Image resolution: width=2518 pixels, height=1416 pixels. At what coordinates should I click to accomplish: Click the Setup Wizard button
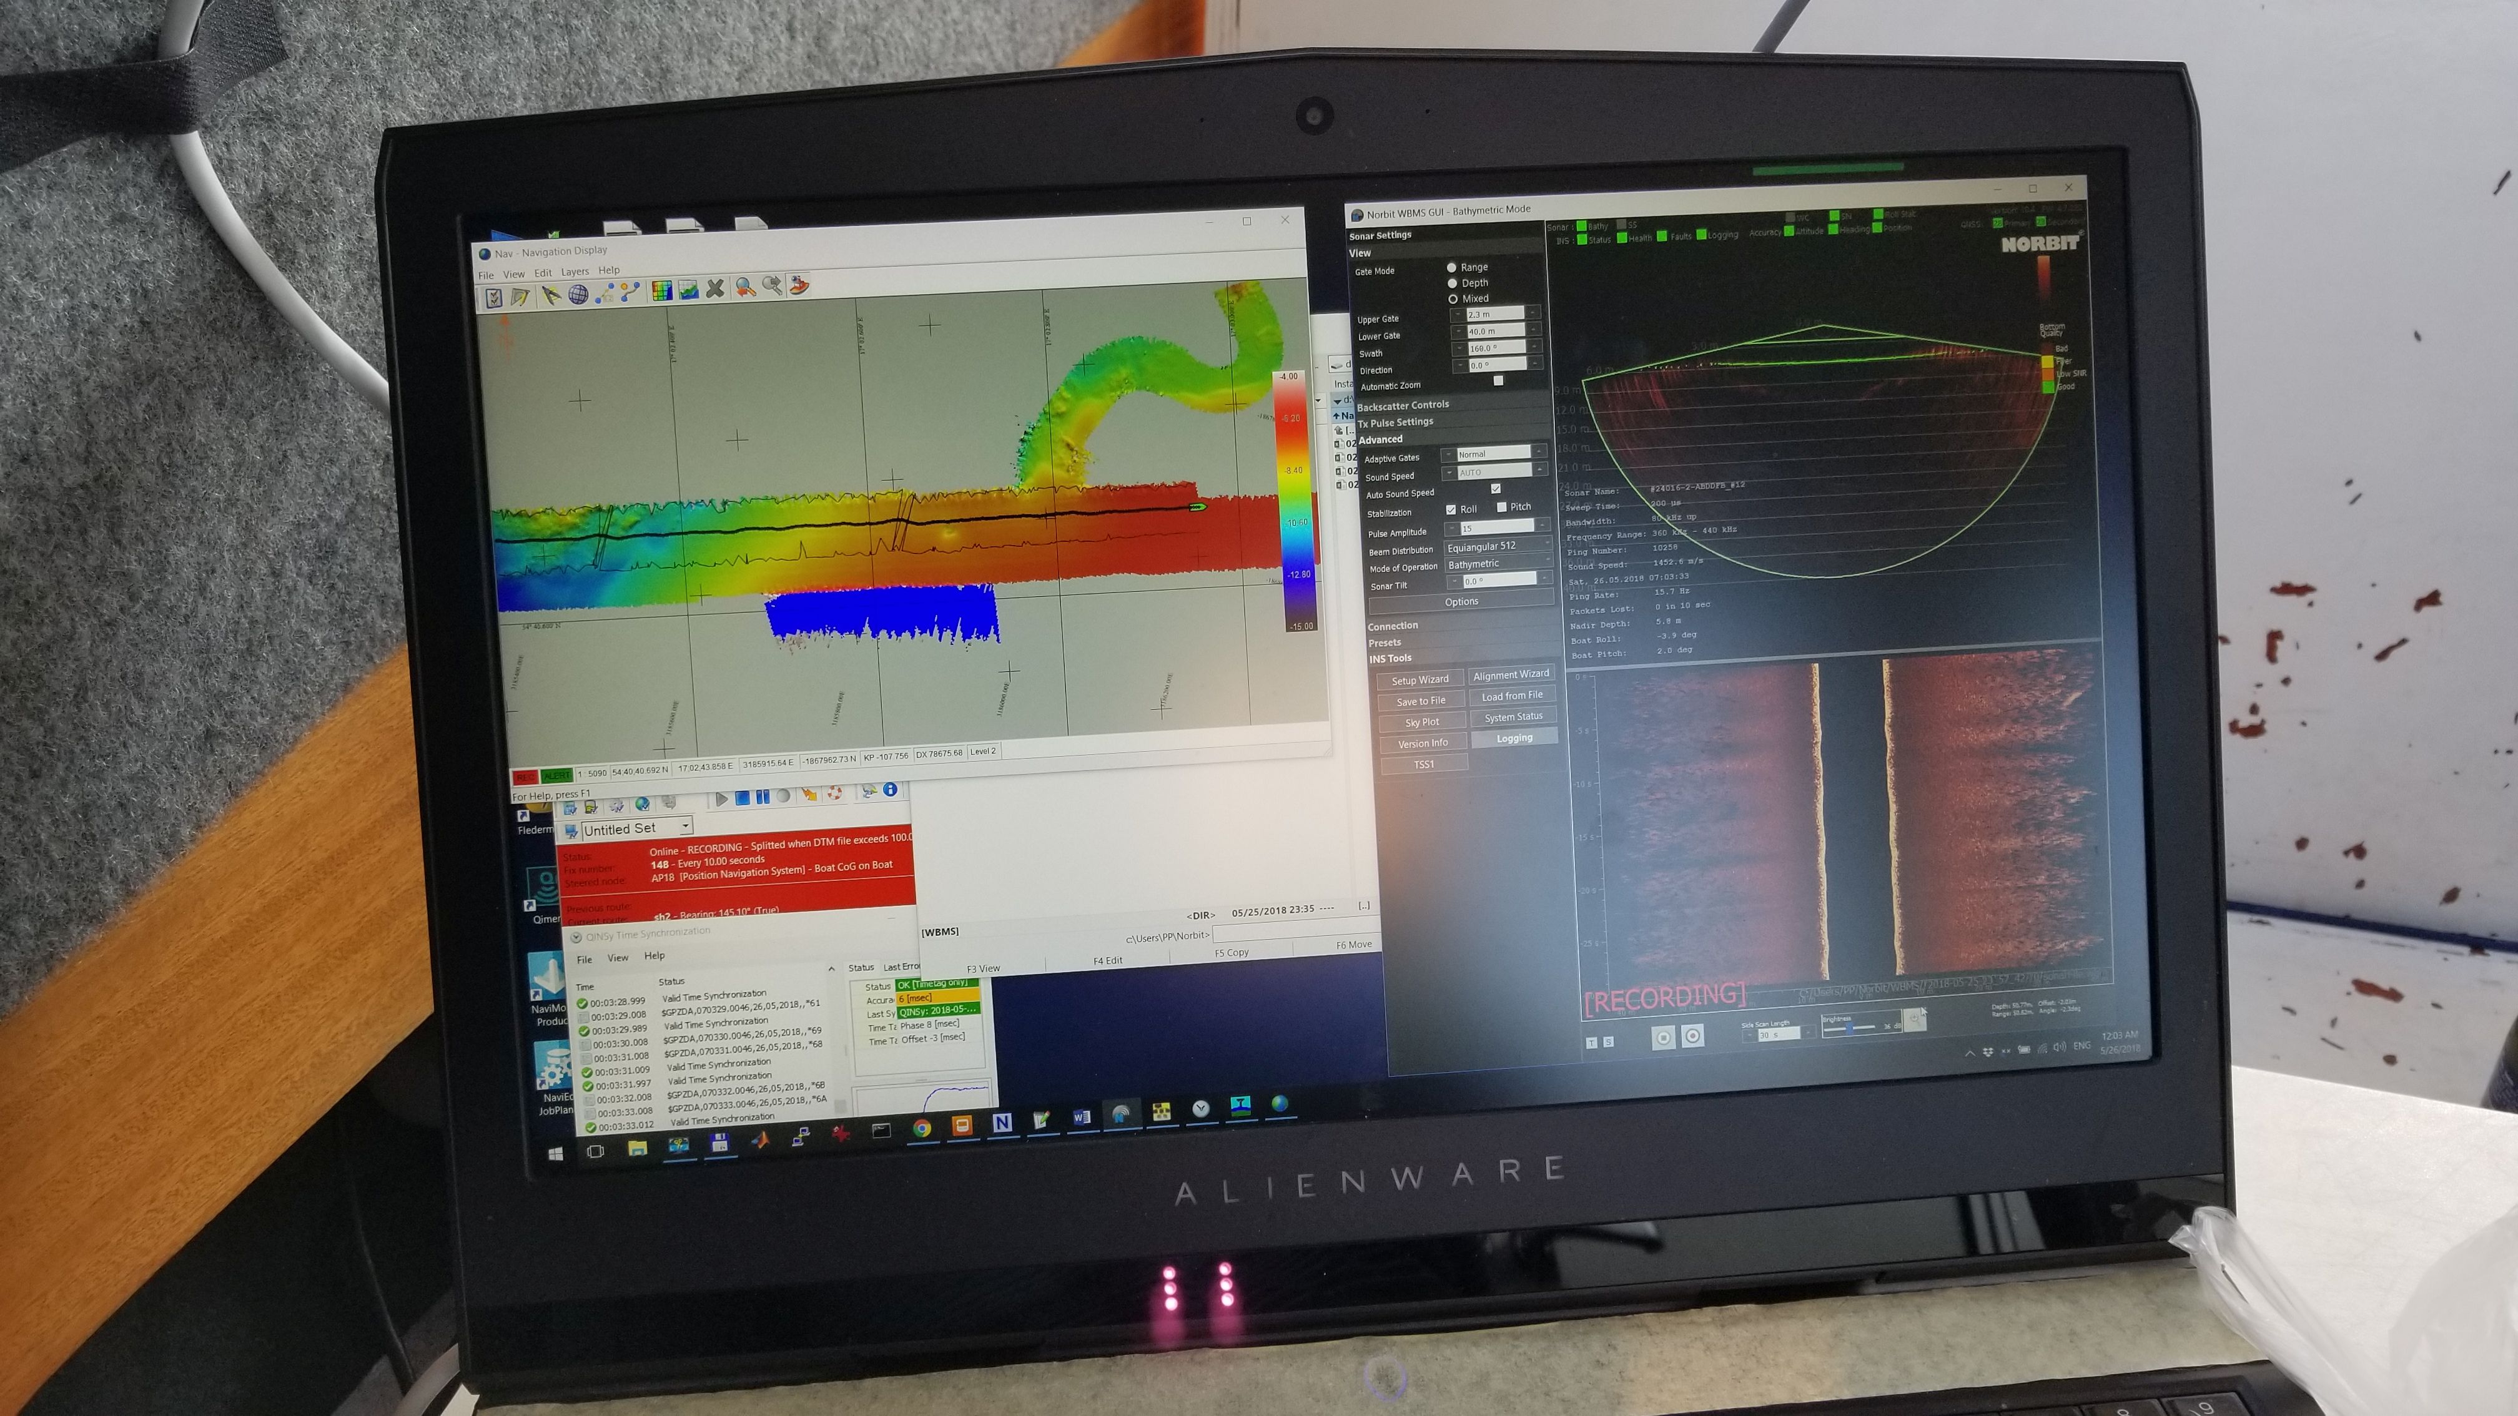(1420, 679)
